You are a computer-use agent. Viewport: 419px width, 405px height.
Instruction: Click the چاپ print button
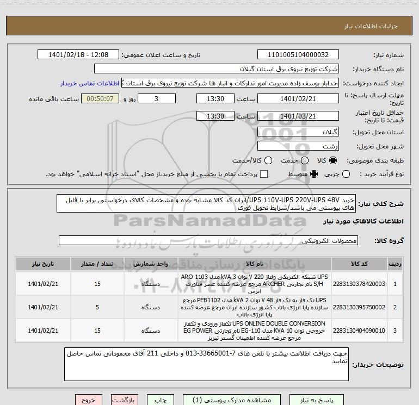click(161, 400)
